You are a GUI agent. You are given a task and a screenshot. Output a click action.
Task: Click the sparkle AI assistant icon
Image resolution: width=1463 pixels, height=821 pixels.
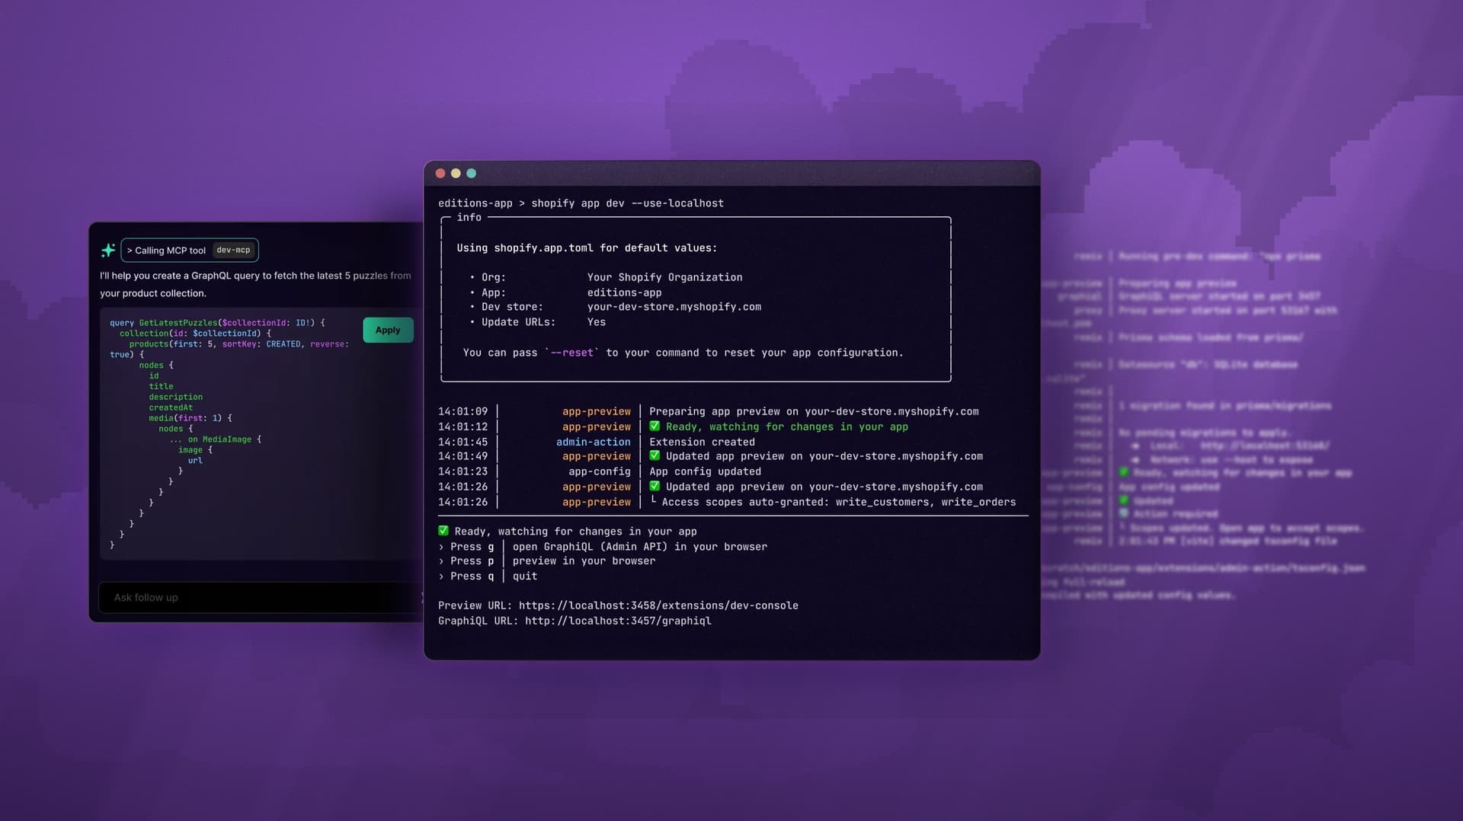(x=108, y=250)
